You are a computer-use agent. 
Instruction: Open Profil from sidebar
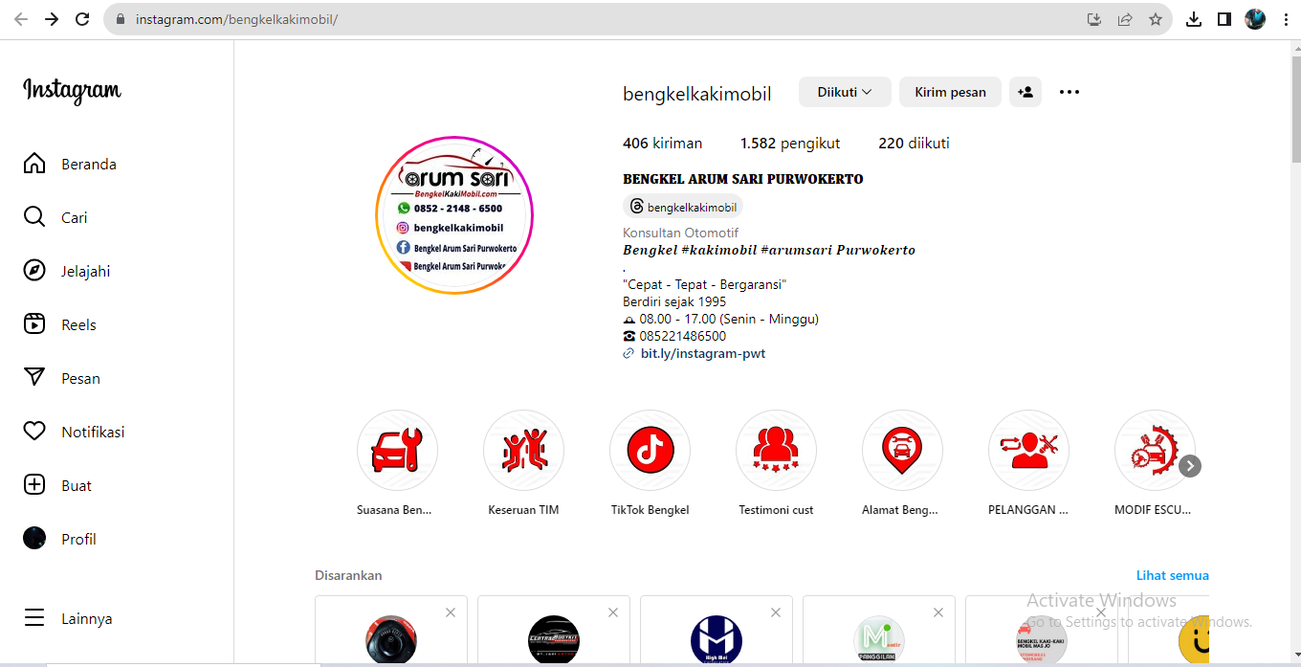point(59,539)
